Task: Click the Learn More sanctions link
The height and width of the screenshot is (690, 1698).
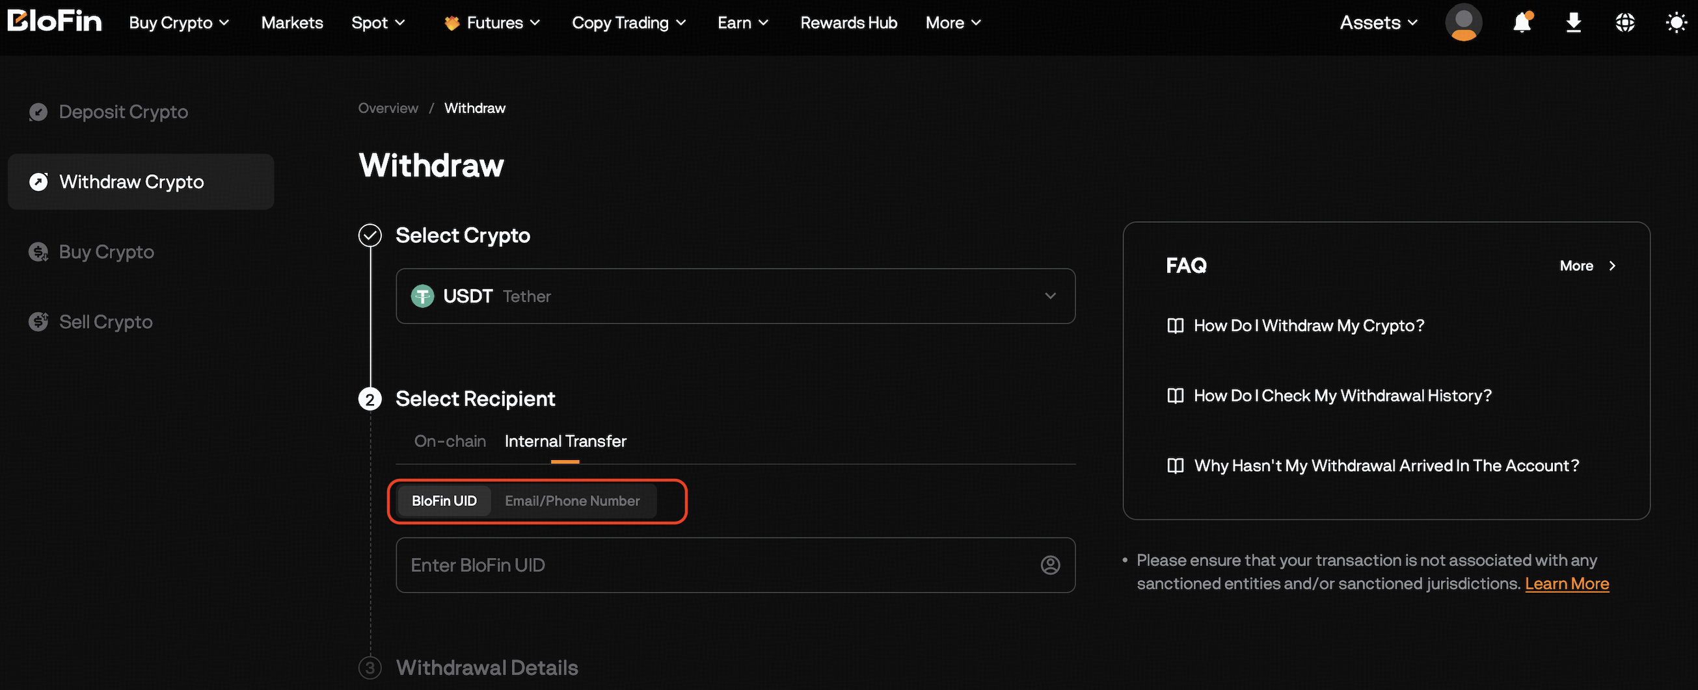Action: [x=1567, y=584]
